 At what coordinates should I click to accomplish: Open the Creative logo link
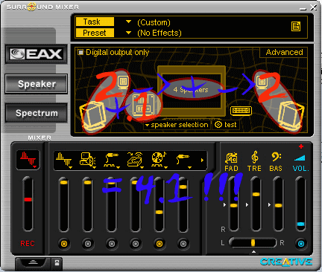(286, 262)
